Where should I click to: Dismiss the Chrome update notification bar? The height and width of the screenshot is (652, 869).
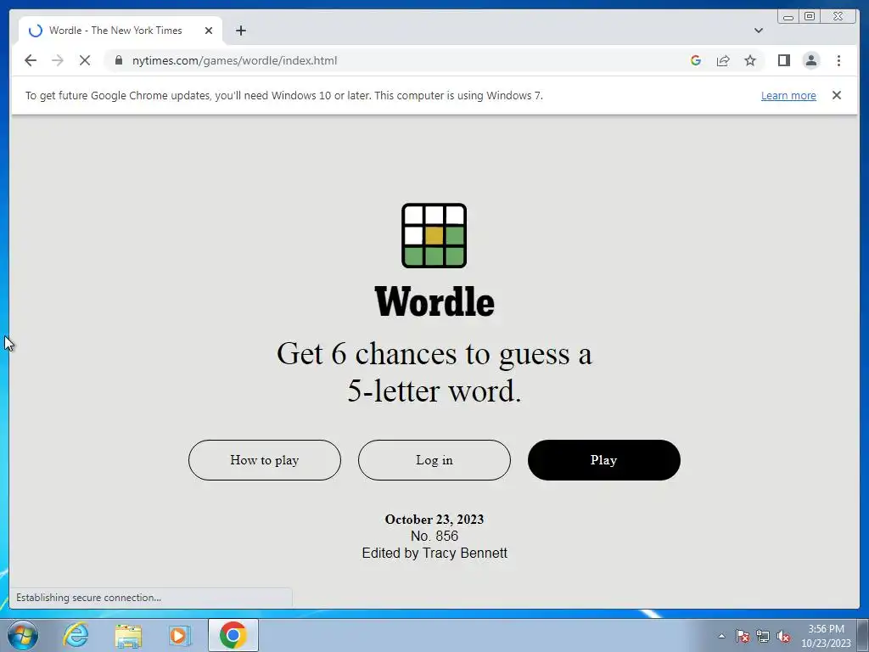click(837, 95)
